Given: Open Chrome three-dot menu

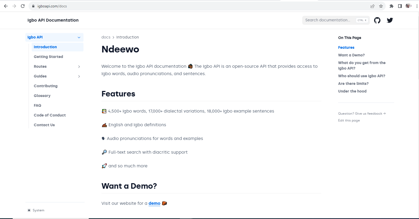Looking at the screenshot, I should pyautogui.click(x=417, y=6).
